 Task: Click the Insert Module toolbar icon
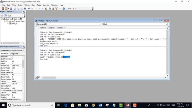(6, 9)
